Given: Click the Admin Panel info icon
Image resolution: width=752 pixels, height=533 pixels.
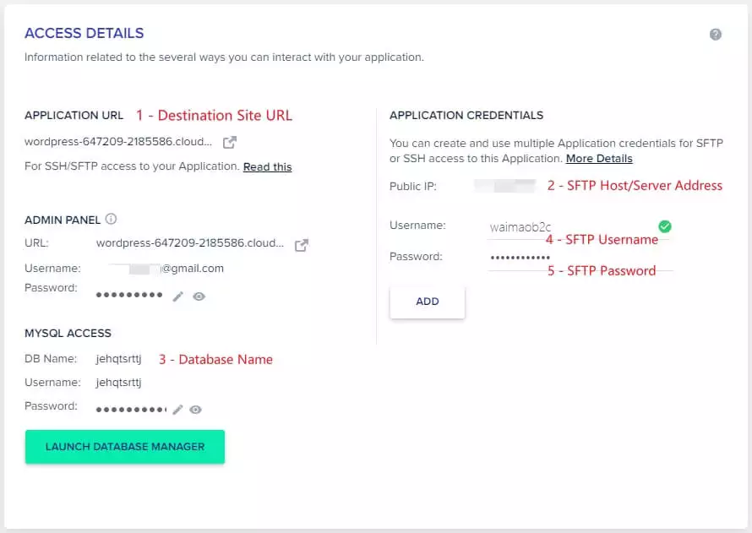Looking at the screenshot, I should pyautogui.click(x=111, y=220).
